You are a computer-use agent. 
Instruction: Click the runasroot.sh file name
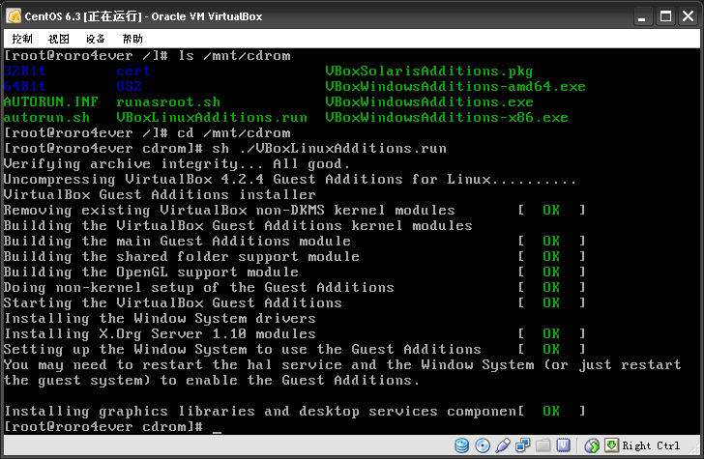point(168,102)
